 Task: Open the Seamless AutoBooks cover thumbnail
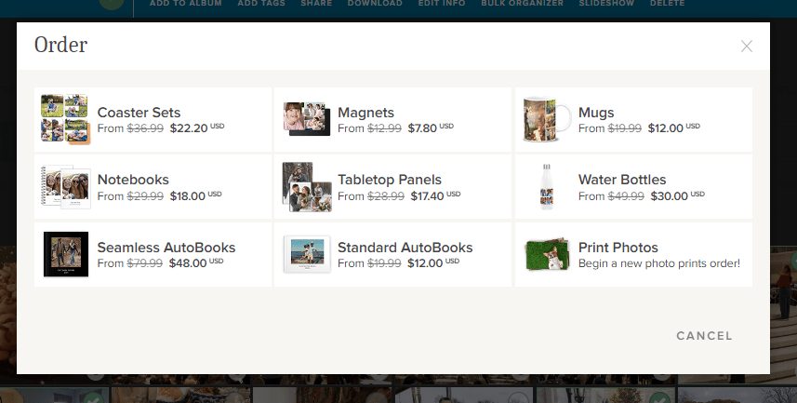[x=65, y=254]
